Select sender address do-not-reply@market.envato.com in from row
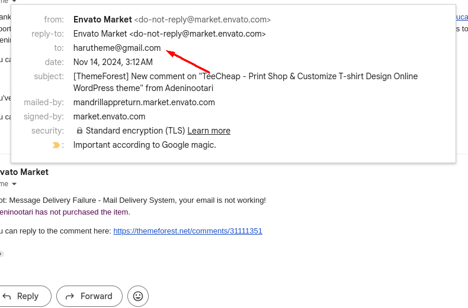Viewport: 468px width, 308px height. tap(203, 20)
